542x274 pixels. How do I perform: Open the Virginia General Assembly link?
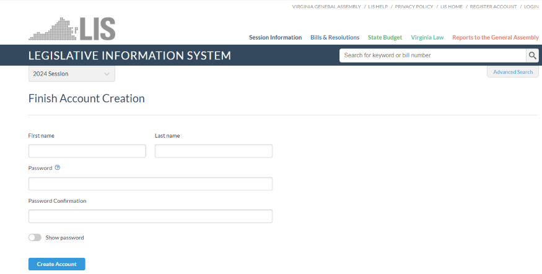click(x=326, y=6)
